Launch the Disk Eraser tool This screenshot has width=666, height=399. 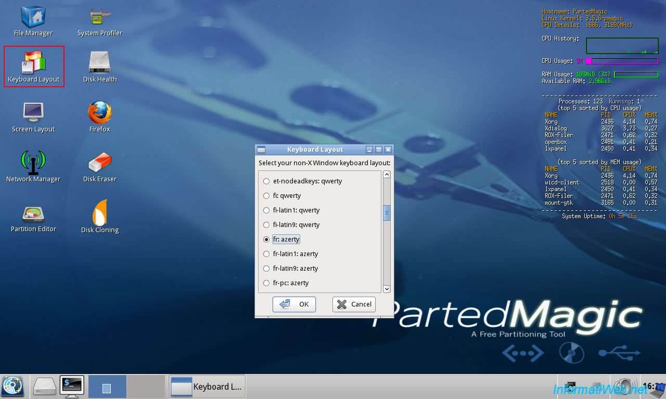(99, 166)
